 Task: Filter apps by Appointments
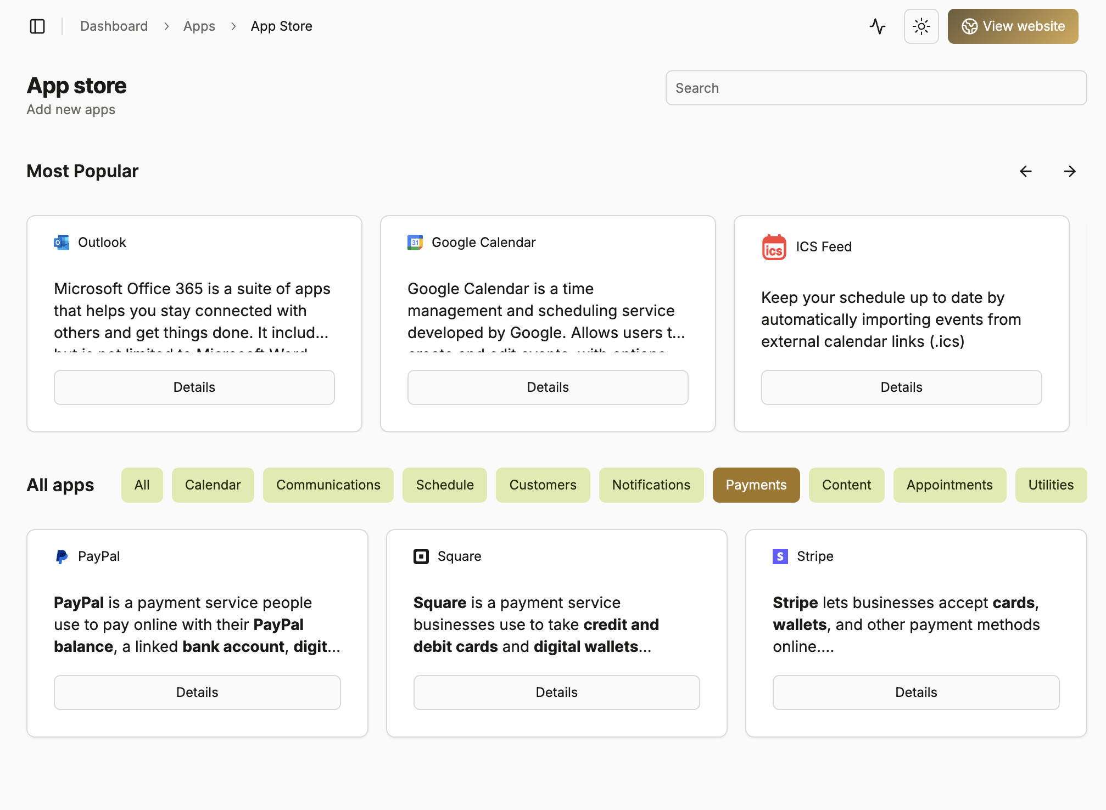click(x=950, y=485)
